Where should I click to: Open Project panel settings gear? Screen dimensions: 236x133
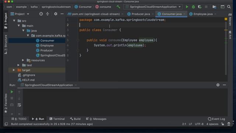pyautogui.click(x=56, y=14)
